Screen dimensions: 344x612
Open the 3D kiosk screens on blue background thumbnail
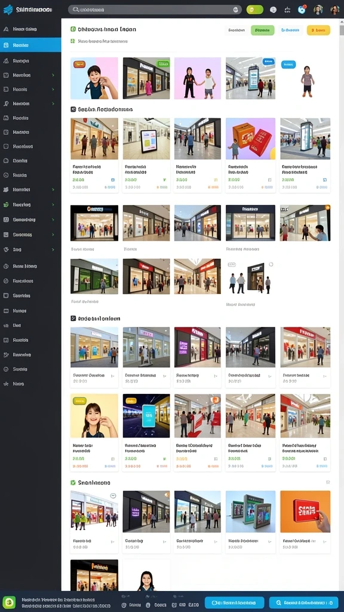(x=250, y=512)
